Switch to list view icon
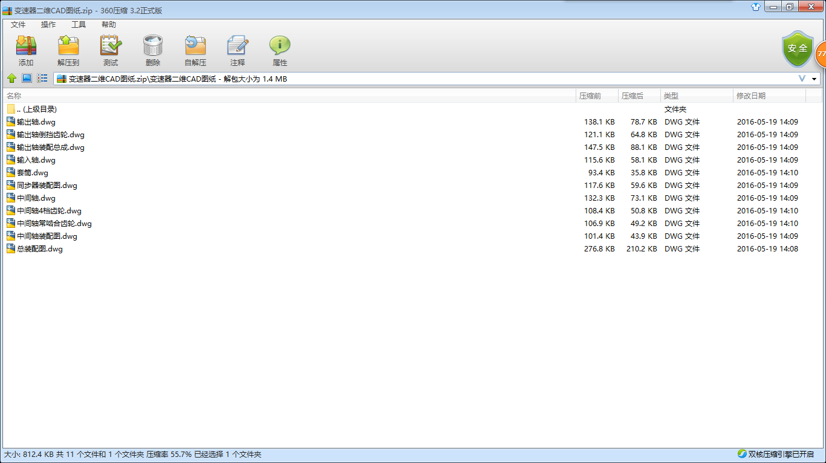 click(x=42, y=79)
